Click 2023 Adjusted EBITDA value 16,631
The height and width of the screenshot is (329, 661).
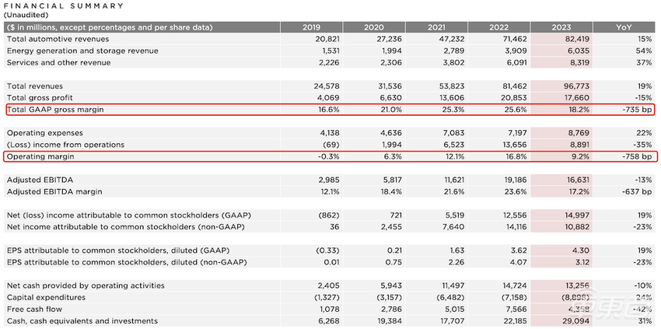point(577,180)
